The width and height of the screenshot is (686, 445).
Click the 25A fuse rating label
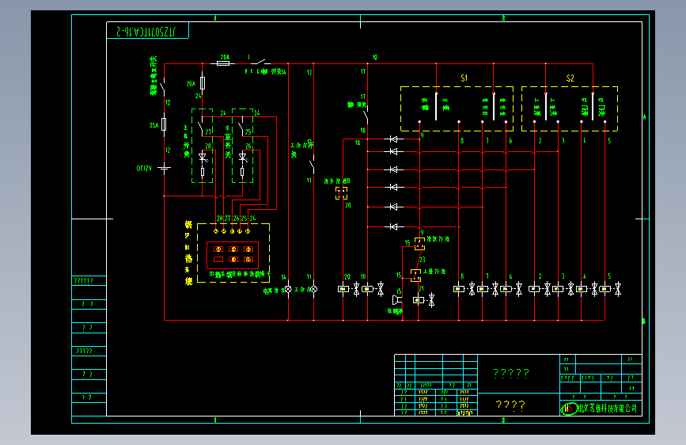coord(153,125)
